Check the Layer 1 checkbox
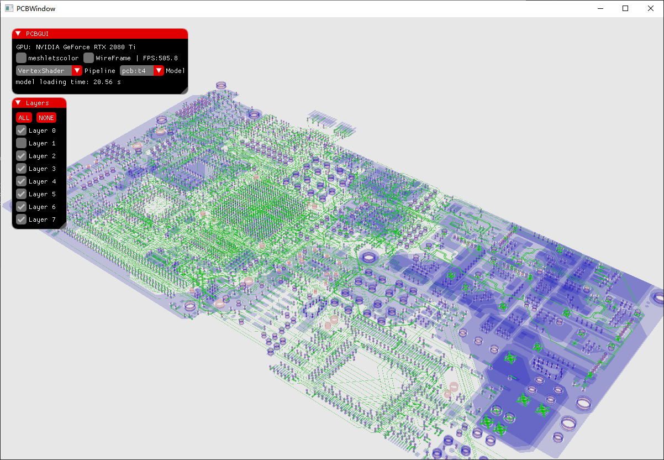This screenshot has height=460, width=664. [x=21, y=143]
